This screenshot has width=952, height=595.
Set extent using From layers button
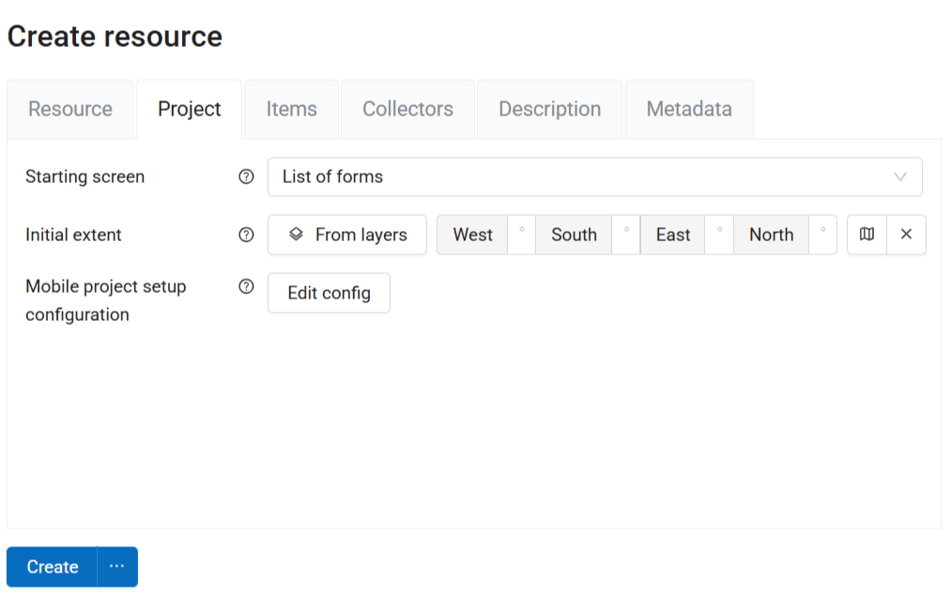pos(347,235)
